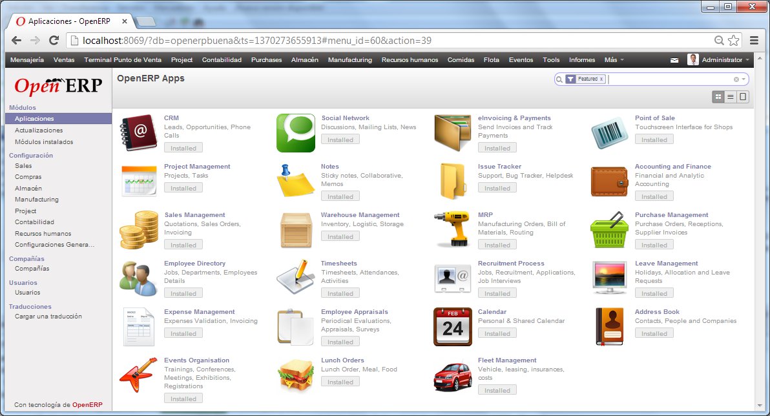Screen dimensions: 770x416
Task: Clear the search box with the circular x icon
Action: (736, 79)
